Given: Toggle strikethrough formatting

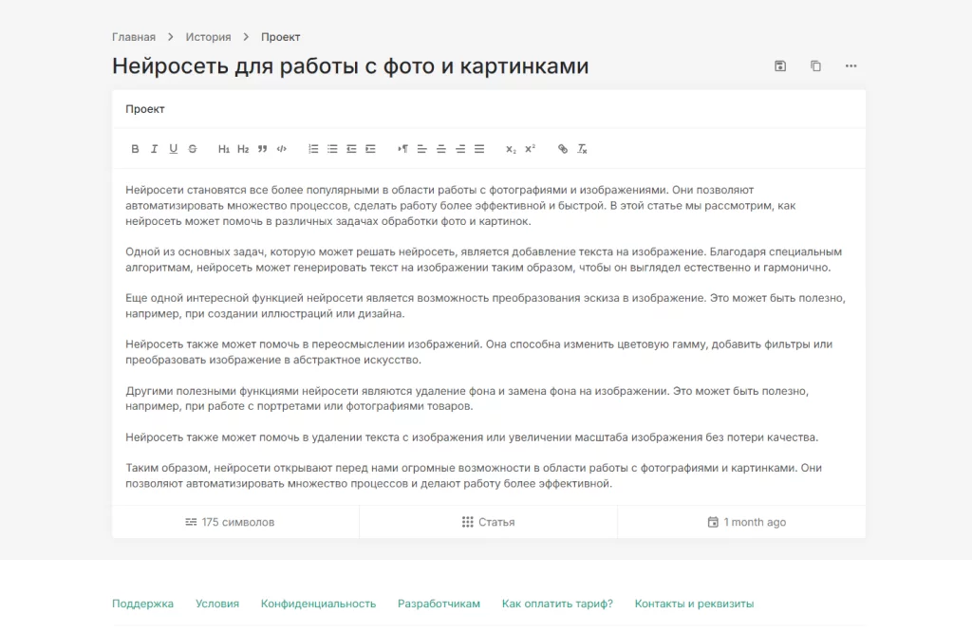Looking at the screenshot, I should click(x=192, y=149).
